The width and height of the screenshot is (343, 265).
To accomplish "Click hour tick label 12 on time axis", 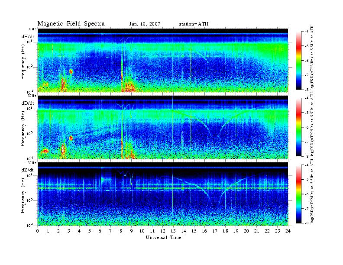I will [x=163, y=231].
